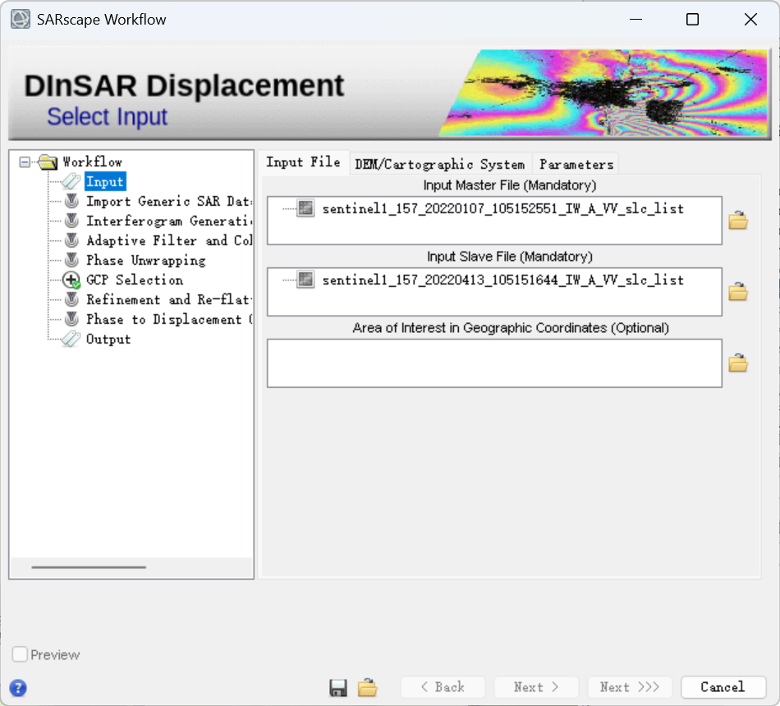Screen dimensions: 780x706
Task: Click the Import Generic SAR Data step icon
Action: click(71, 201)
